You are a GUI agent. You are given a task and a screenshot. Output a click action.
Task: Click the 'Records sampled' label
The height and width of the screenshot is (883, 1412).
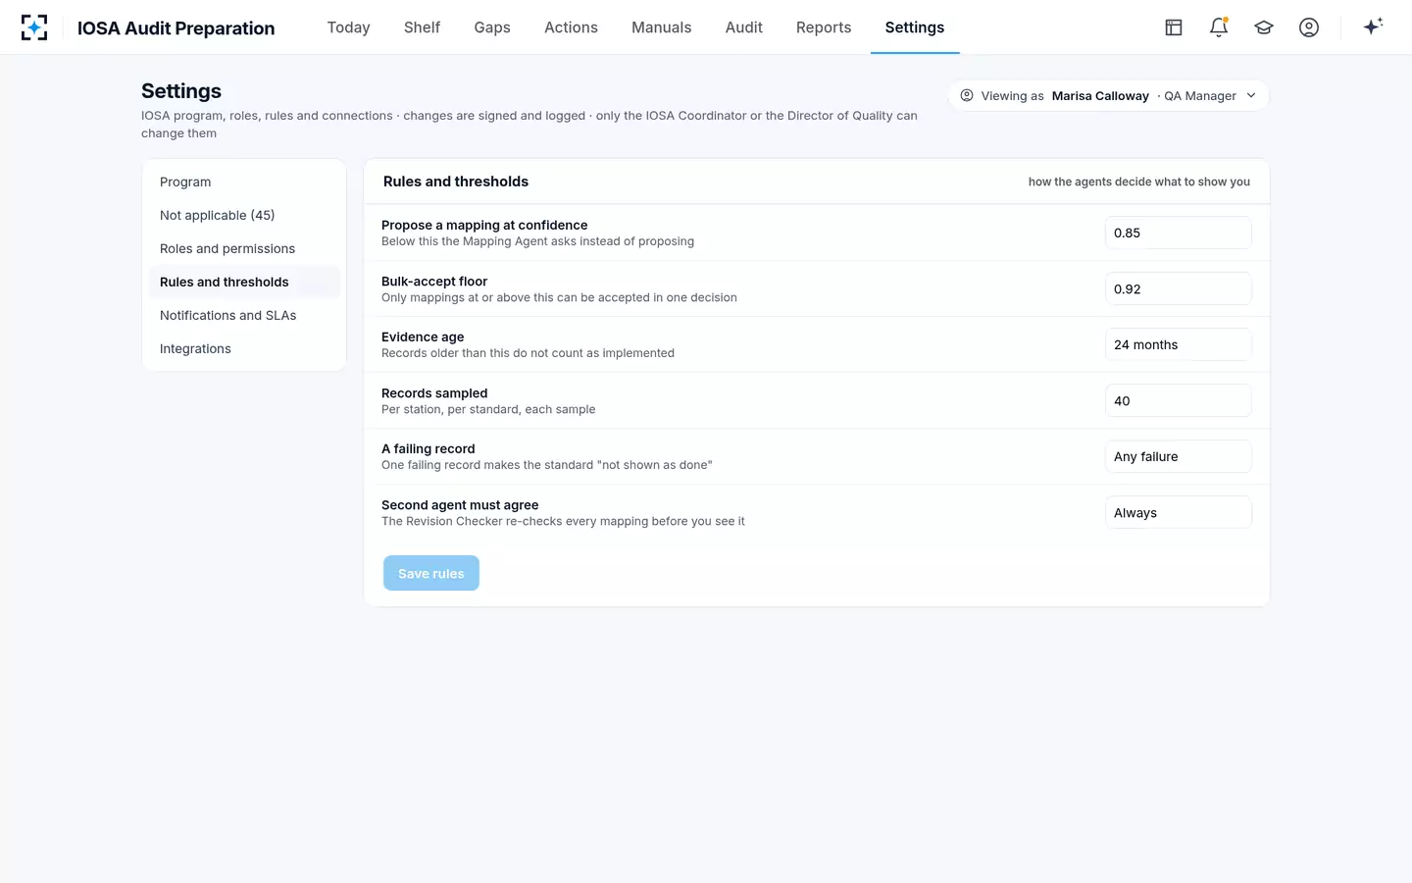click(434, 393)
